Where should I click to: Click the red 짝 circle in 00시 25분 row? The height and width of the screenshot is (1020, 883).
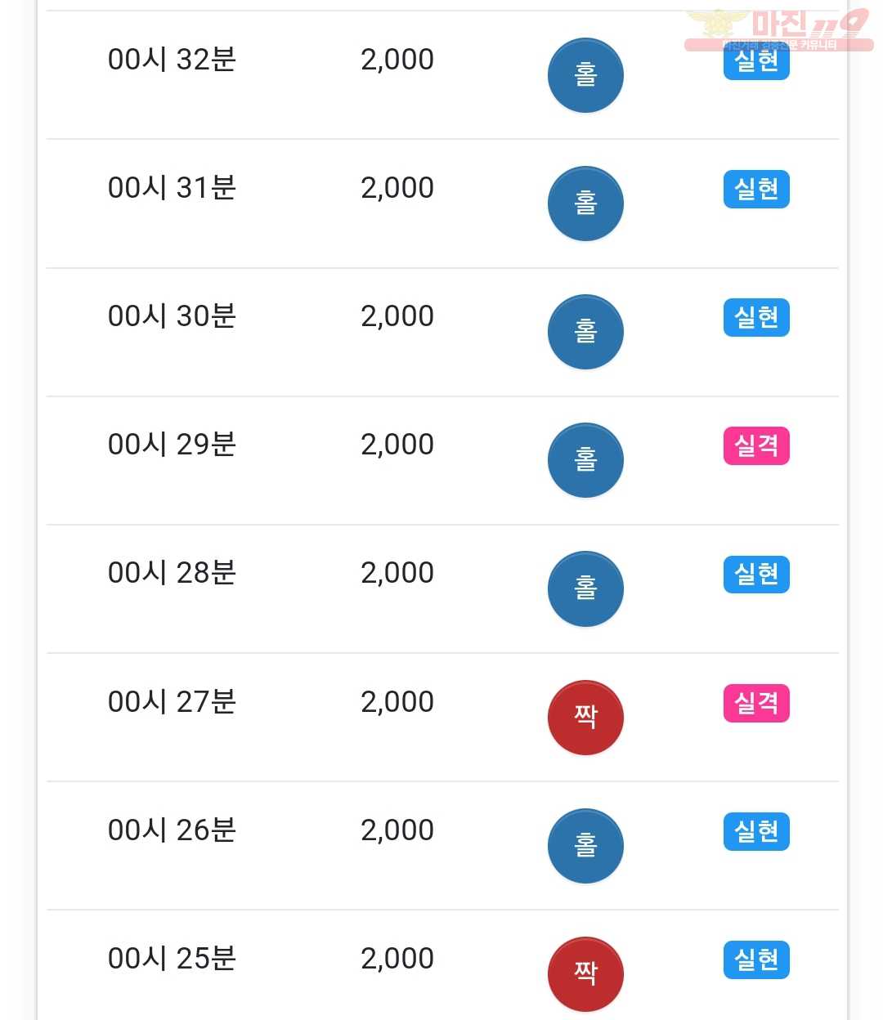click(585, 974)
